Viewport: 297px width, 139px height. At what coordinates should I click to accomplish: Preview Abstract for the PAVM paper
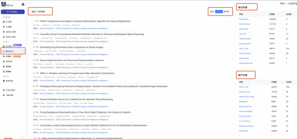coord(47,29)
